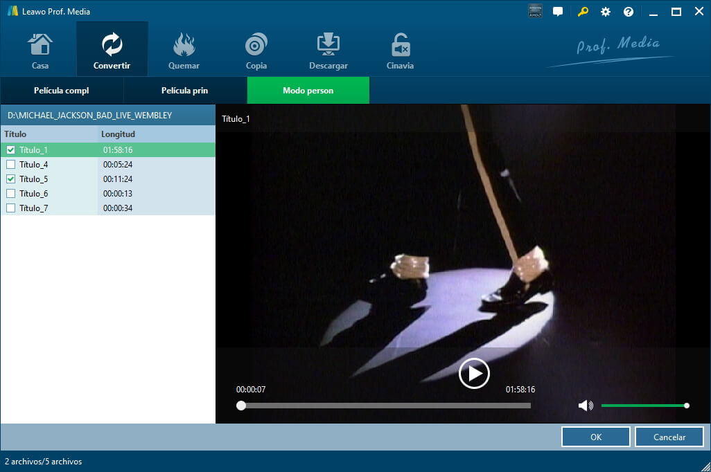
Task: Click the video seek bar handle
Action: click(241, 406)
